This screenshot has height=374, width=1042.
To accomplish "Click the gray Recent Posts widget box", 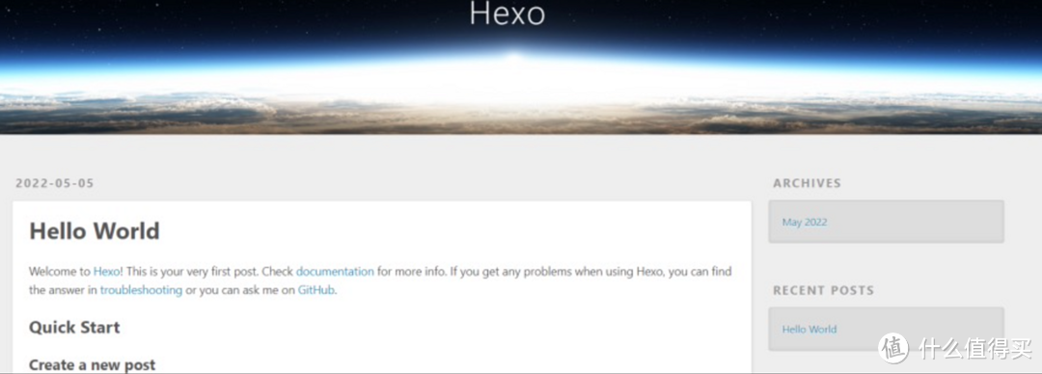I will (886, 329).
